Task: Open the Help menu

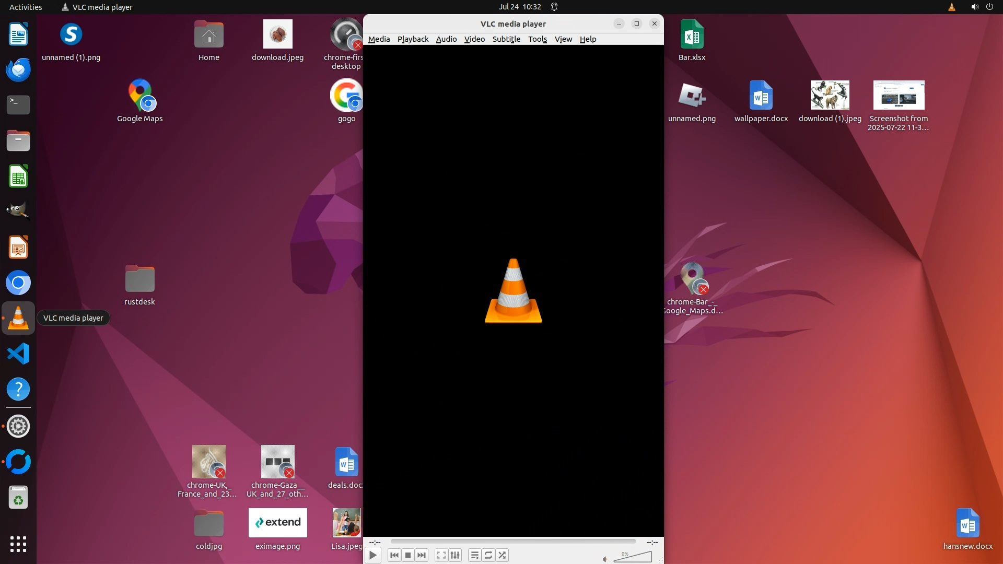Action: pos(588,39)
